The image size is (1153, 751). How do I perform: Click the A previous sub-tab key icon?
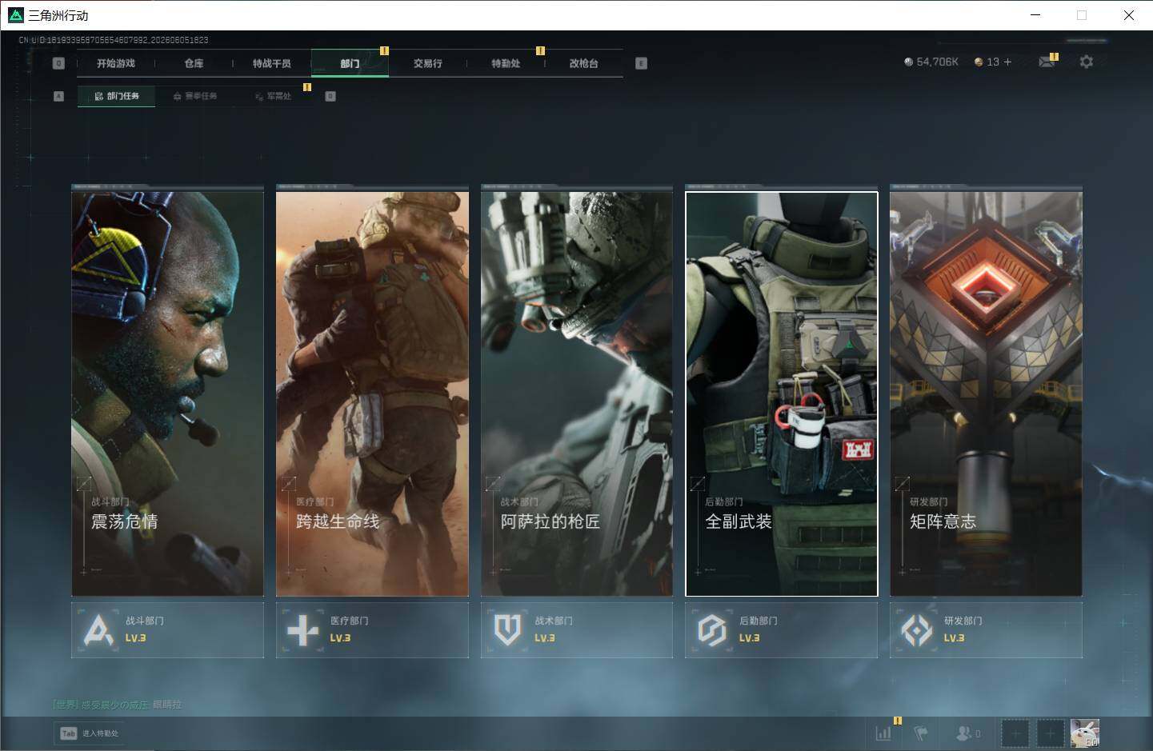[58, 96]
